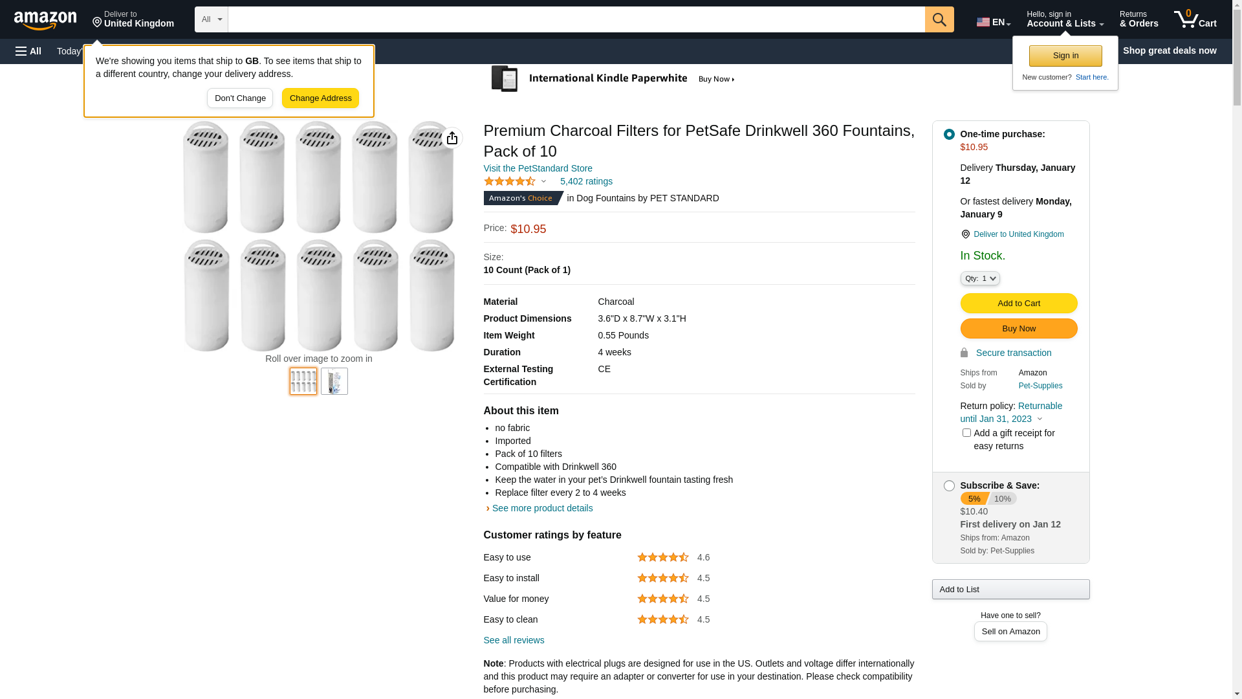Viewport: 1242px width, 699px height.
Task: Click the Amazon logo
Action: pos(45,20)
